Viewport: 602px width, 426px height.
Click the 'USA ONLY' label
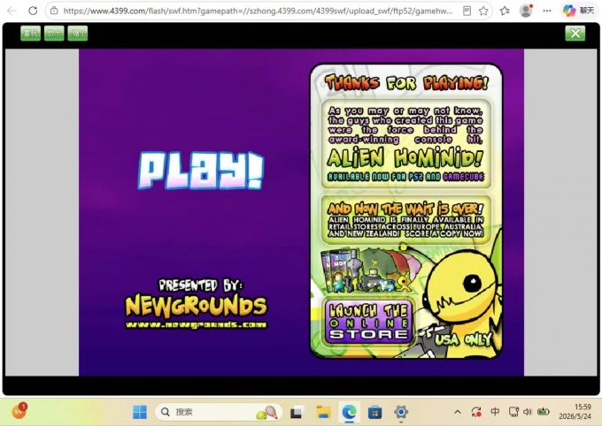point(463,339)
